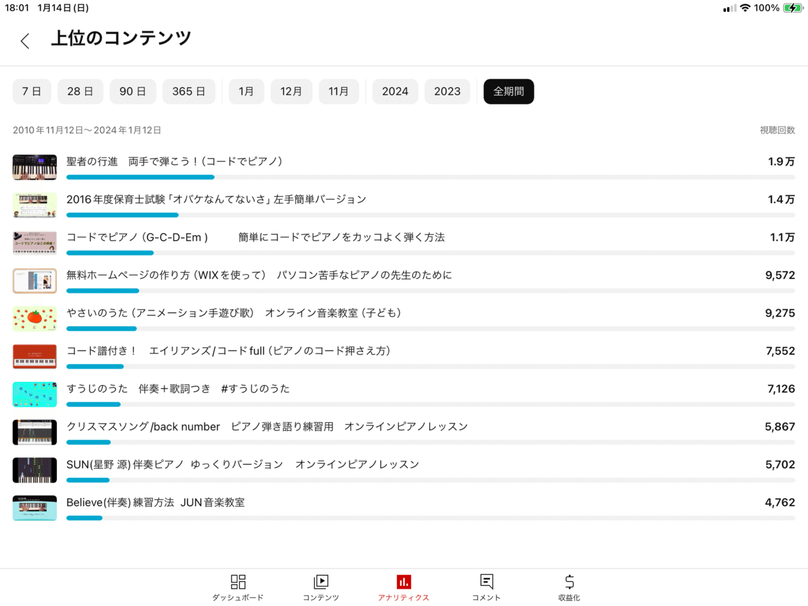Tap the battery status icon

tap(792, 8)
